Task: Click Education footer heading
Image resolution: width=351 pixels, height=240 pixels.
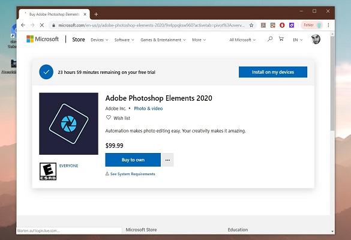Action: point(238,230)
